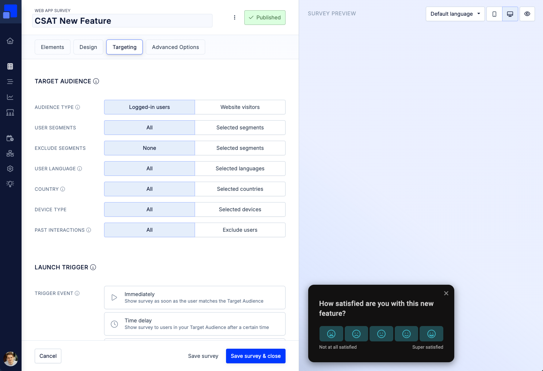Screen dimensions: 543x371
Task: Select the Time delay trigger option
Action: [195, 324]
